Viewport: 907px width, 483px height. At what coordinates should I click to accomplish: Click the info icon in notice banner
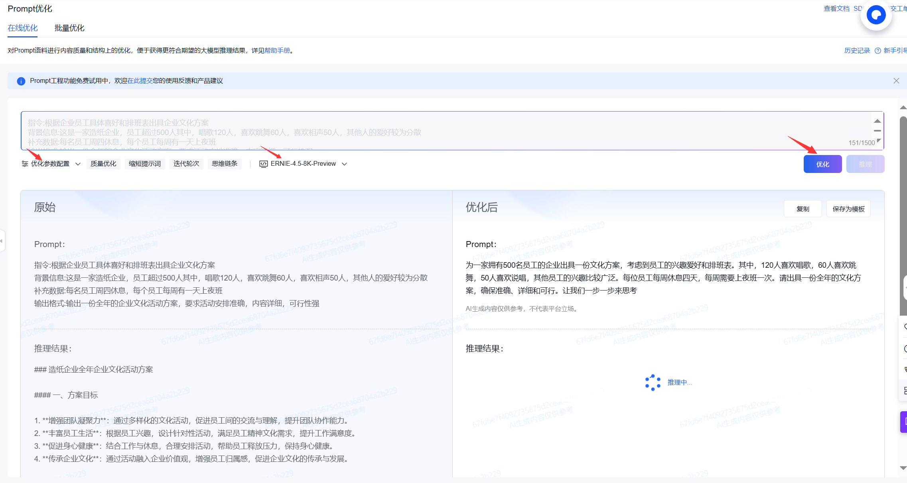pyautogui.click(x=21, y=81)
